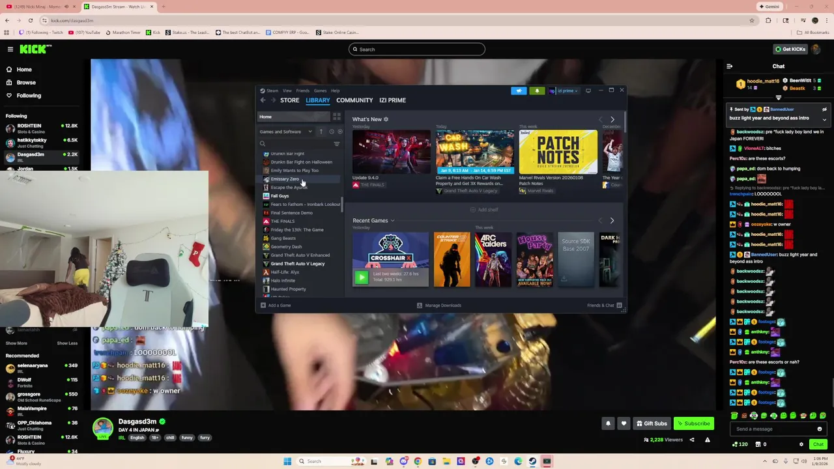Click Add a Game in Steam

point(276,306)
